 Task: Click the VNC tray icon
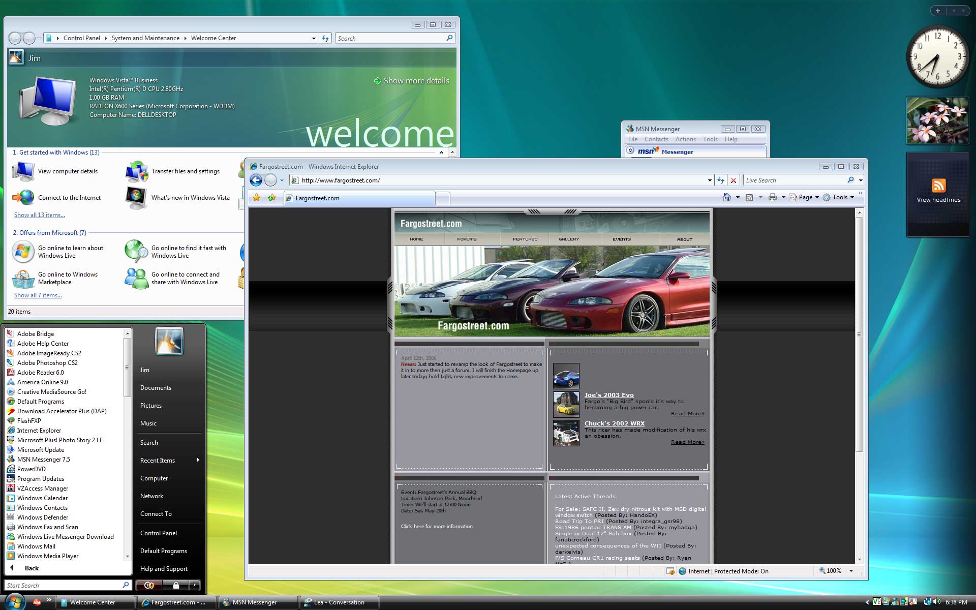877,602
